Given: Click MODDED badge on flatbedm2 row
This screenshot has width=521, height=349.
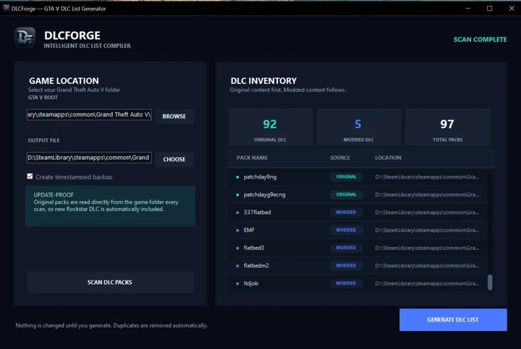Looking at the screenshot, I should pyautogui.click(x=346, y=266).
